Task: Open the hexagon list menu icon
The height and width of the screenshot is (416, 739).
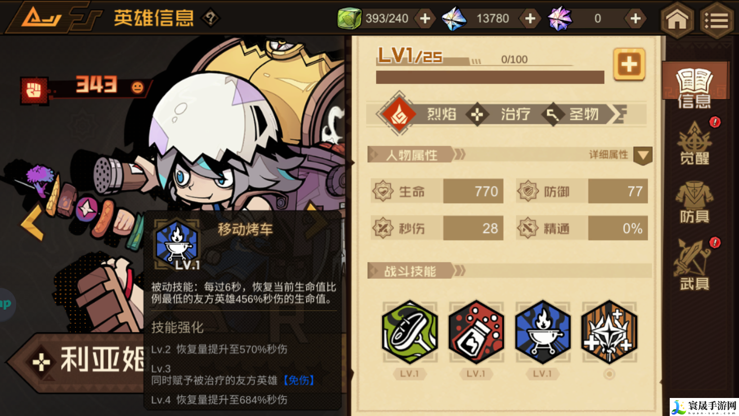Action: (x=717, y=19)
